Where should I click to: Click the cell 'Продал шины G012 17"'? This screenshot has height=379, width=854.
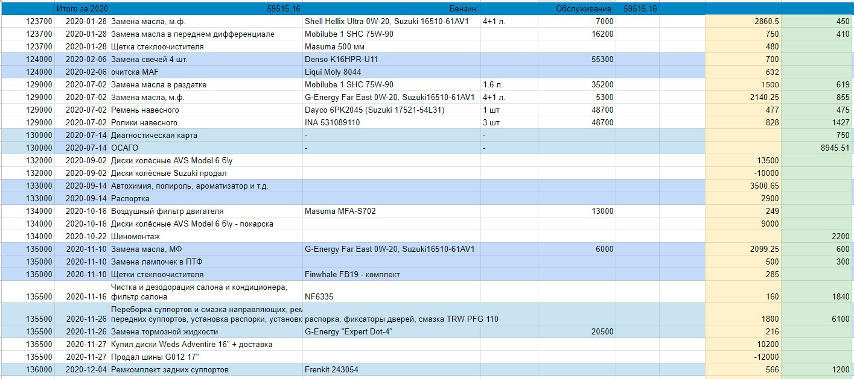click(x=206, y=357)
